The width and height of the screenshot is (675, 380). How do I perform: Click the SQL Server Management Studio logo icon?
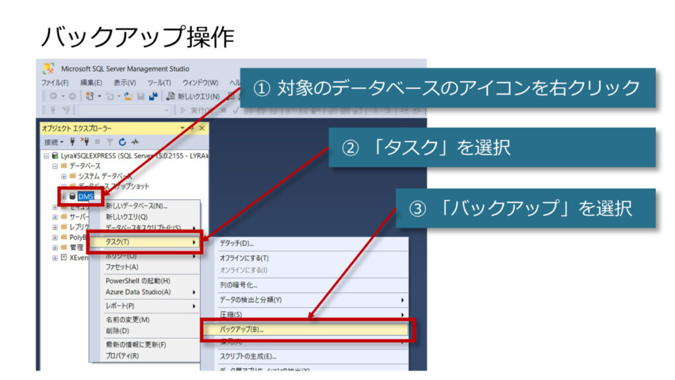click(49, 69)
